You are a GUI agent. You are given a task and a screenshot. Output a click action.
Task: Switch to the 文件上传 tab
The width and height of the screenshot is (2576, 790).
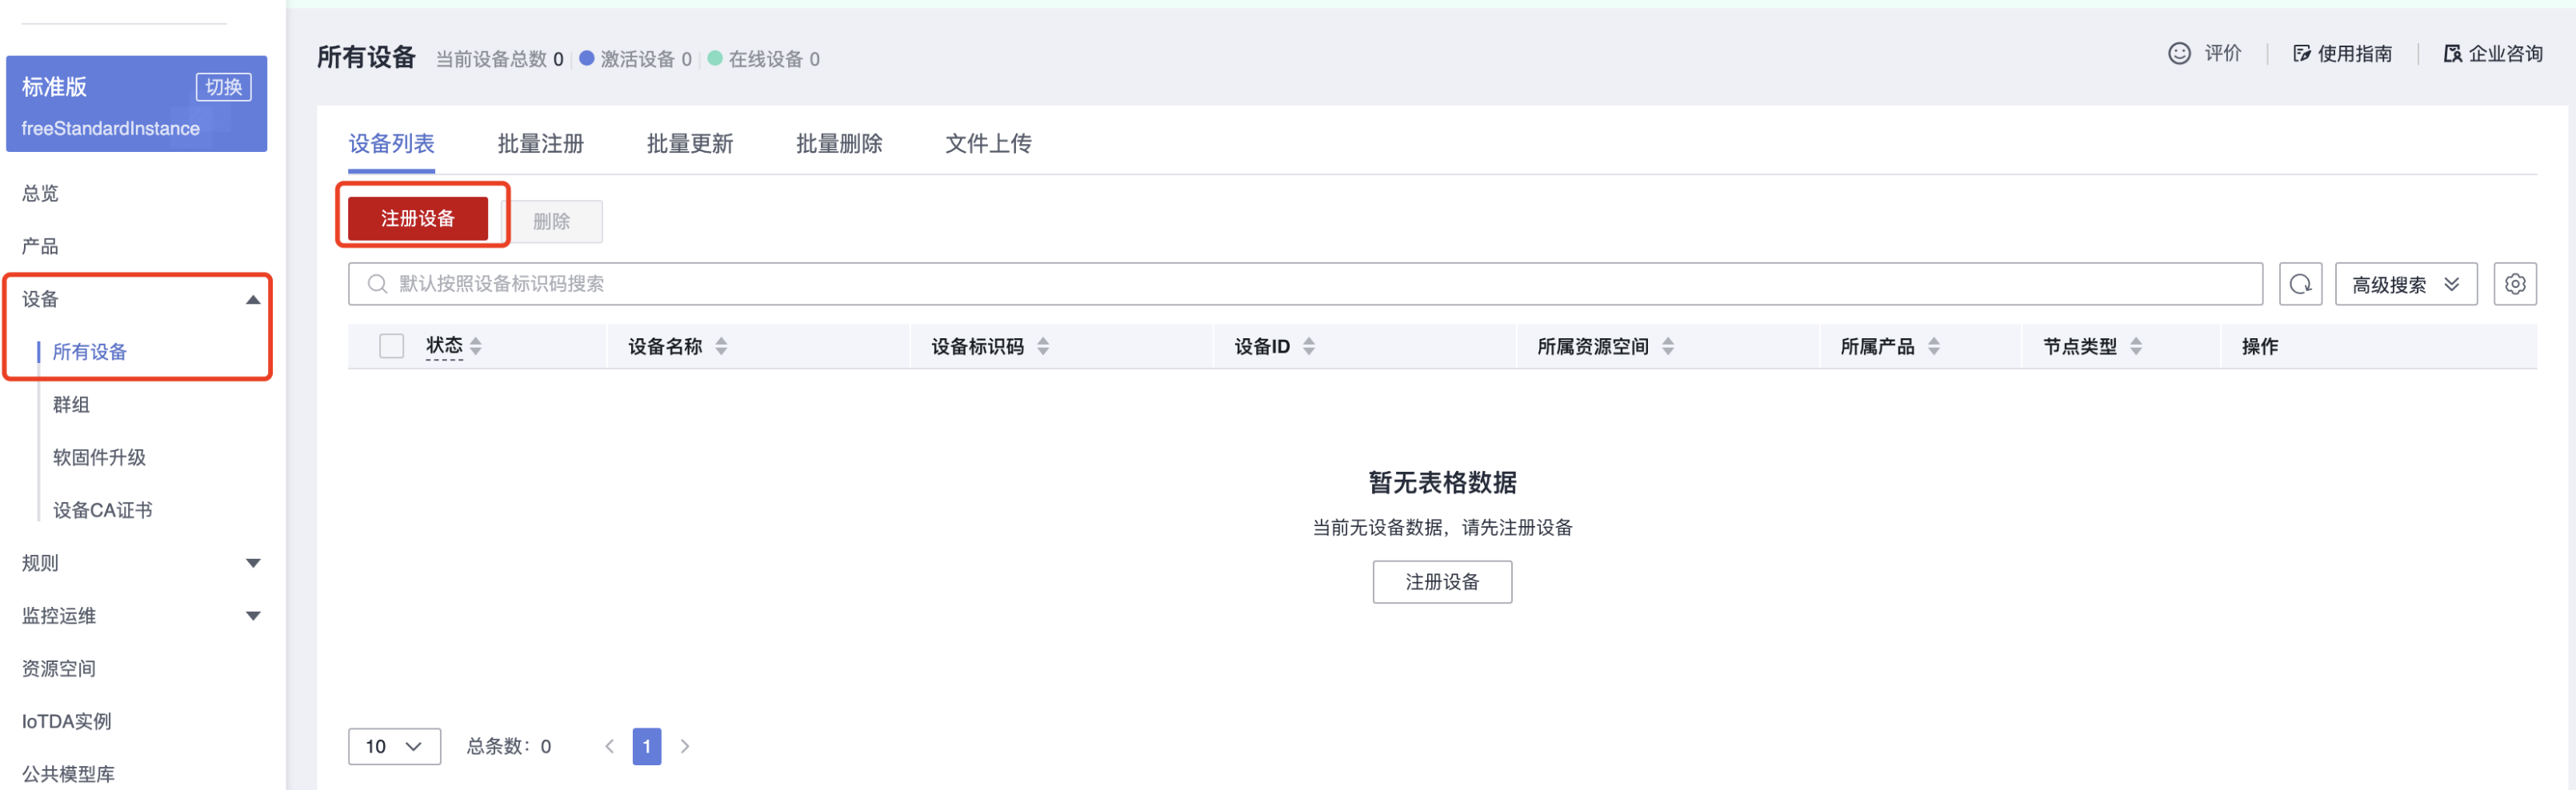988,144
